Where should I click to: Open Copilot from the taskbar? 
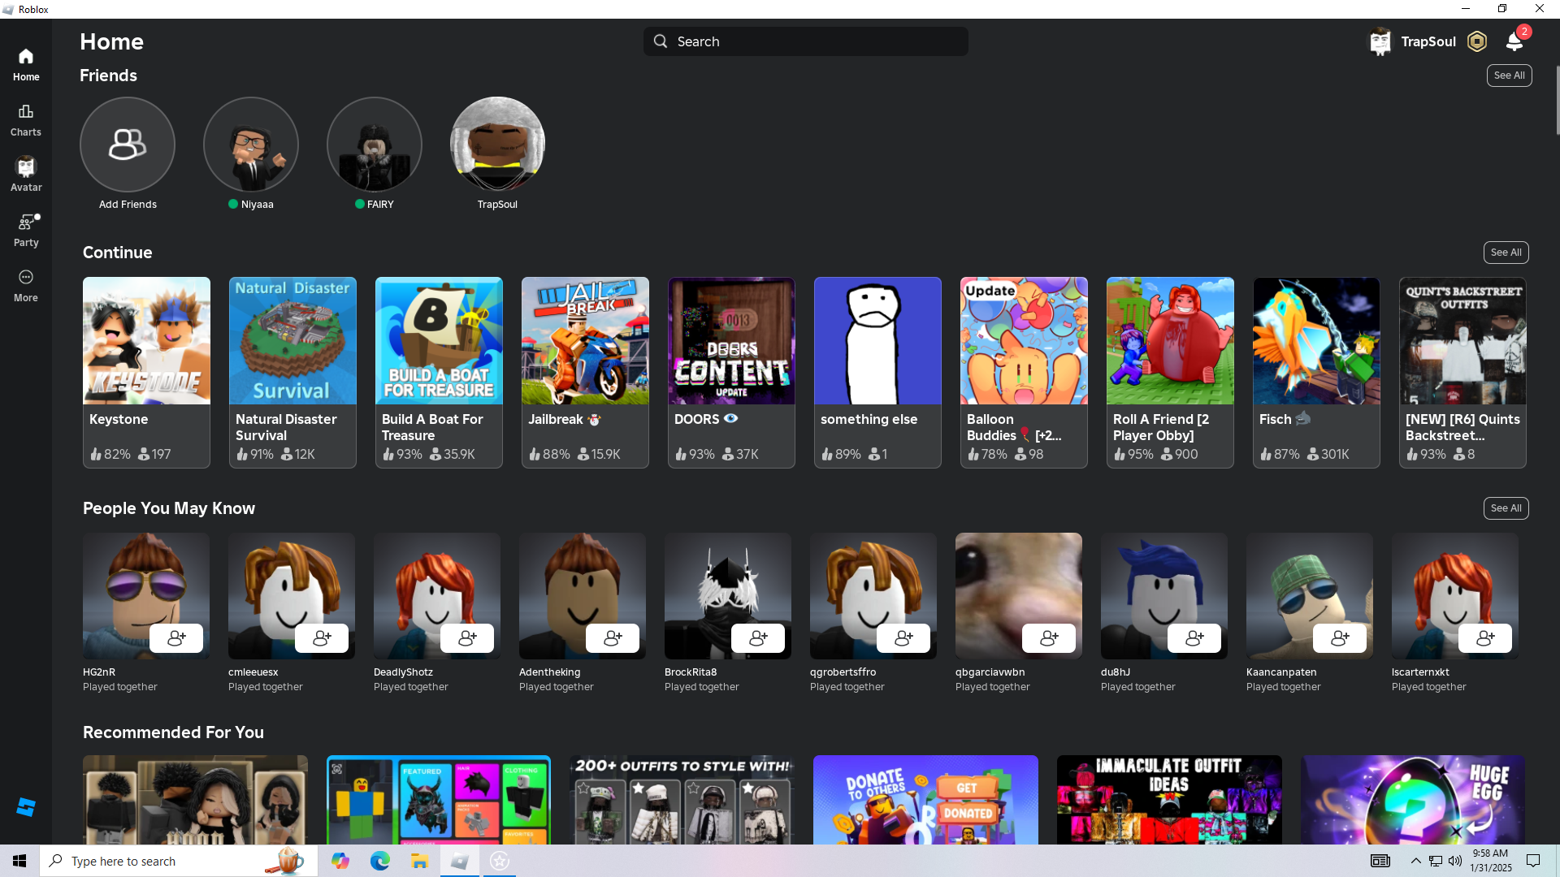pyautogui.click(x=340, y=861)
